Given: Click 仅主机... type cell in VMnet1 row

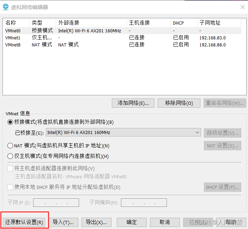Looking at the screenshot, I should point(42,38).
